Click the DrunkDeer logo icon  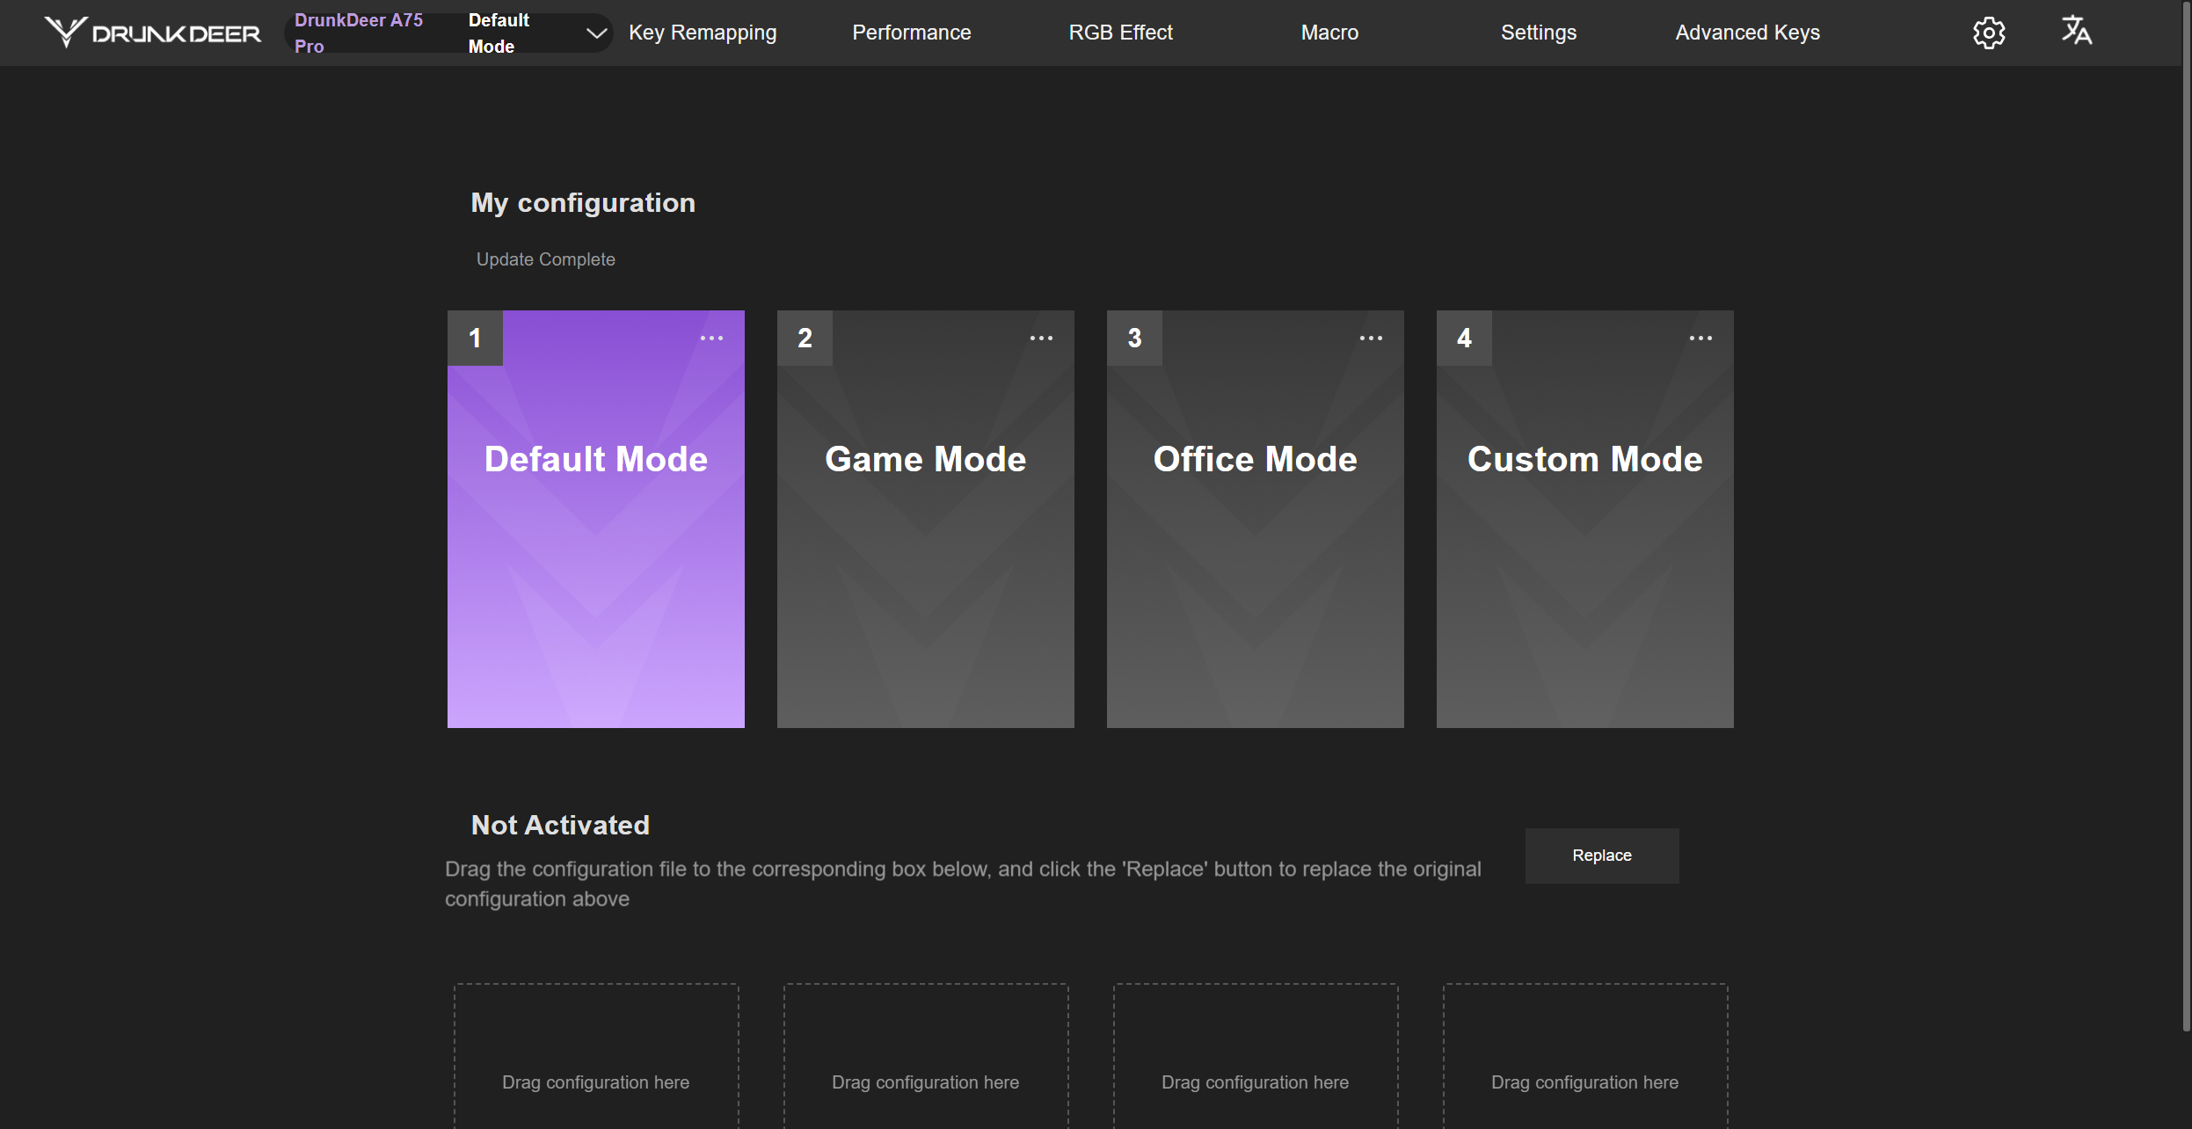click(66, 33)
